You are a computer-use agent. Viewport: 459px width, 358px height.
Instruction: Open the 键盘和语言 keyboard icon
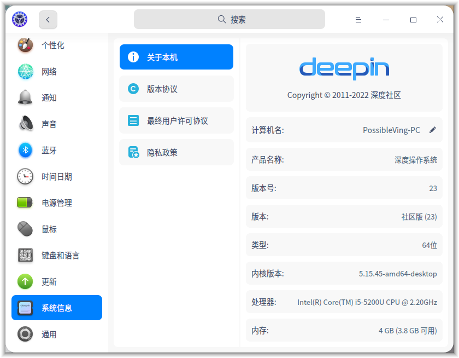[x=26, y=255]
